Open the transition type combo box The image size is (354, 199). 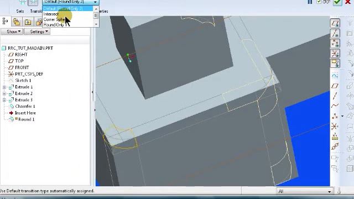pyautogui.click(x=71, y=2)
